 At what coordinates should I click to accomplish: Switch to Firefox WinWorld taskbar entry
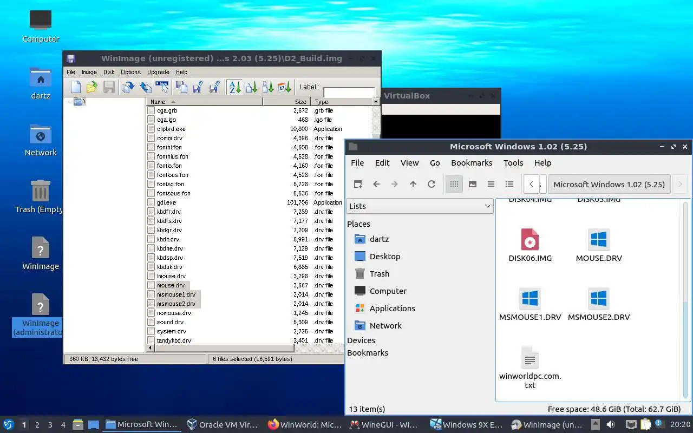[x=304, y=424]
